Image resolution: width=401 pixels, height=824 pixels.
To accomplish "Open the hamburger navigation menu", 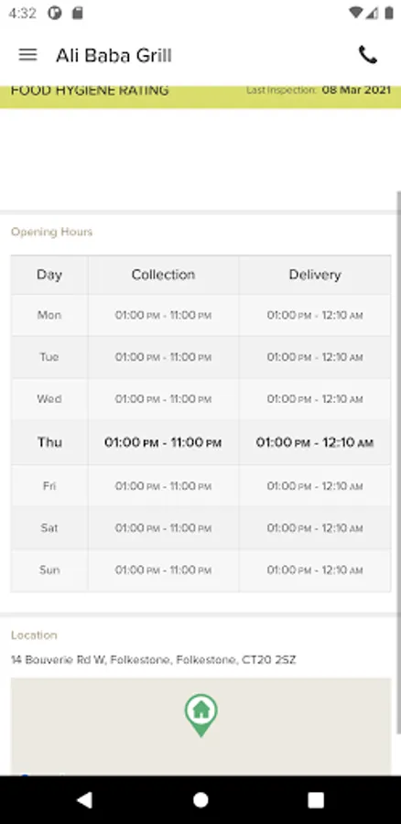I will (27, 55).
